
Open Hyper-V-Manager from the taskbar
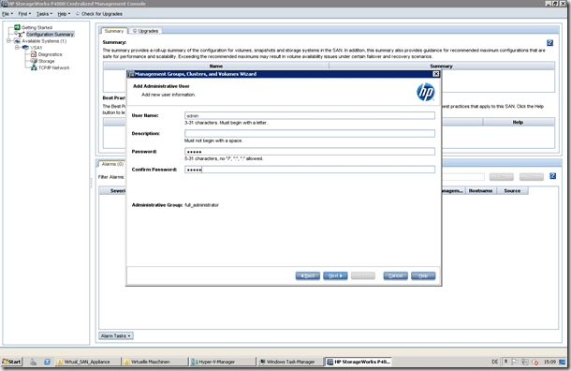tap(222, 362)
